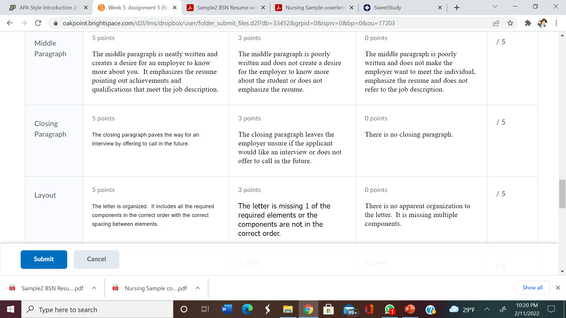This screenshot has width=566, height=318.
Task: Click the taskbar search box
Action: pos(97,309)
